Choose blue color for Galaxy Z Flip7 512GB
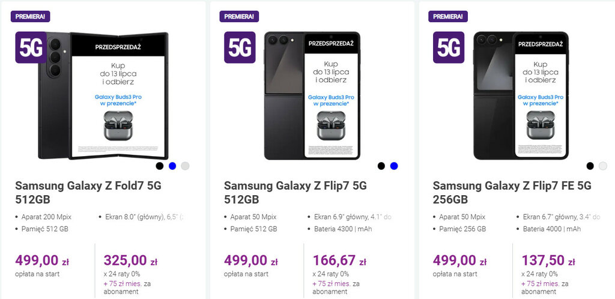The image size is (615, 299). (x=394, y=166)
